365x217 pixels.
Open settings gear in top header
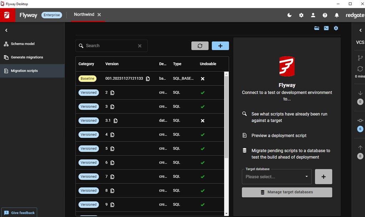pos(301,15)
